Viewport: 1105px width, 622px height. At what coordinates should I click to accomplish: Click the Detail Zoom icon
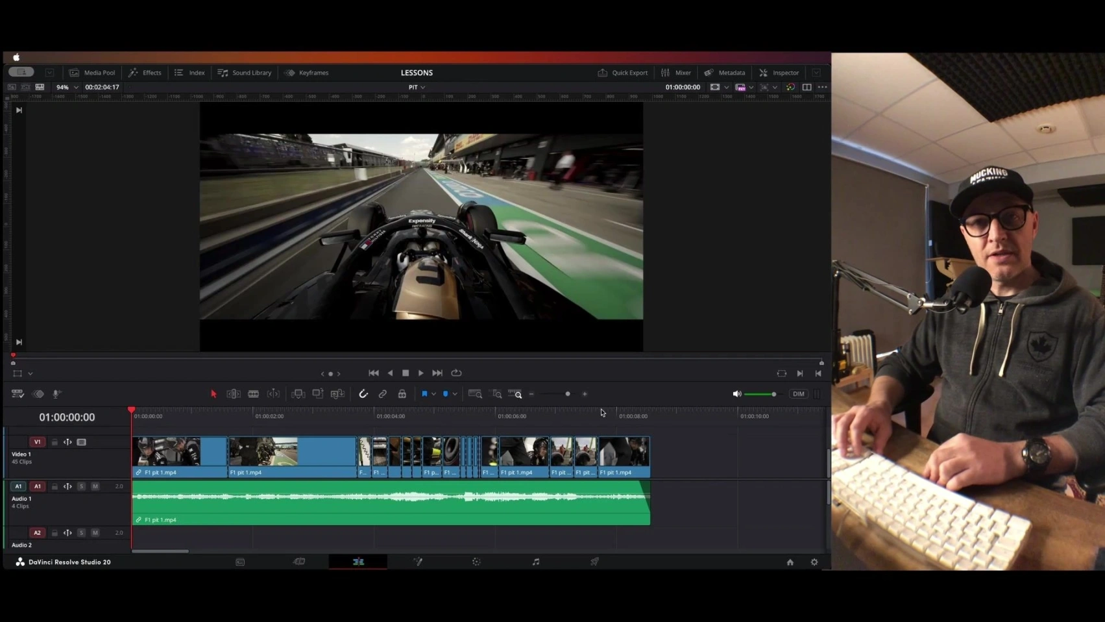point(496,394)
